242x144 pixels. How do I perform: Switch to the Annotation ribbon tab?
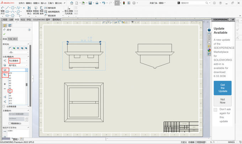tap(11, 20)
